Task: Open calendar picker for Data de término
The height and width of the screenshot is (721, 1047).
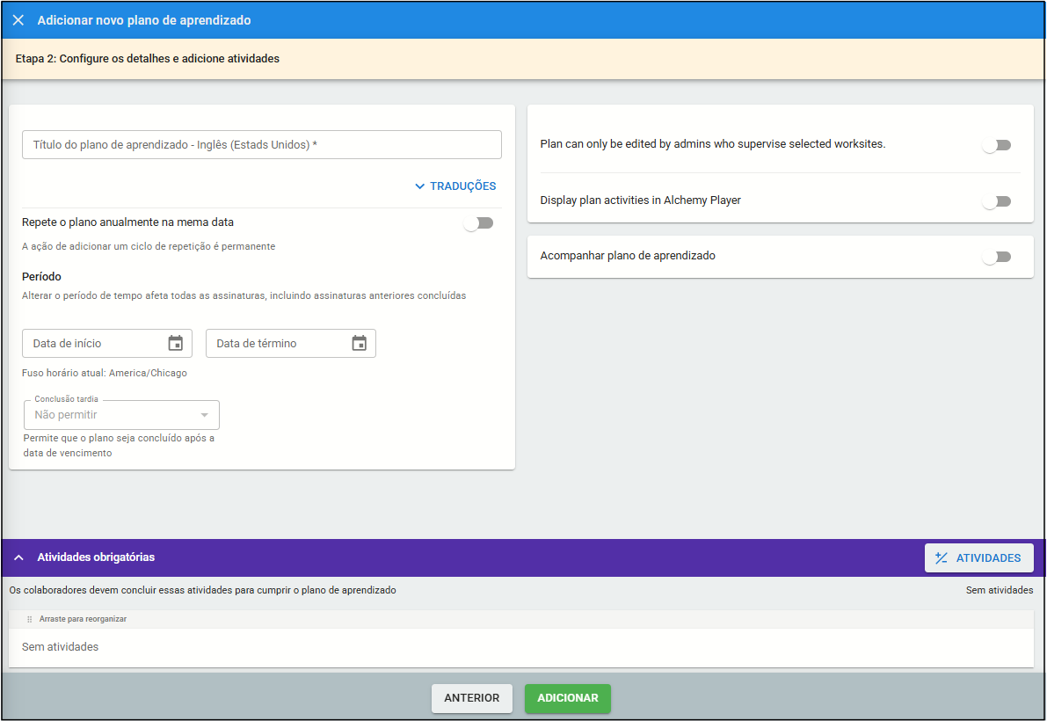Action: pos(359,343)
